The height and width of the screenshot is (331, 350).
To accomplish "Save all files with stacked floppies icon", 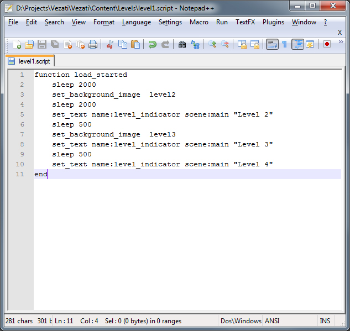I will point(55,44).
